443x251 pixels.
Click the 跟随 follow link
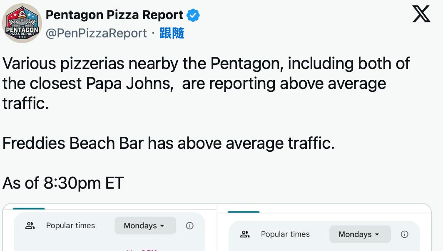pos(172,33)
